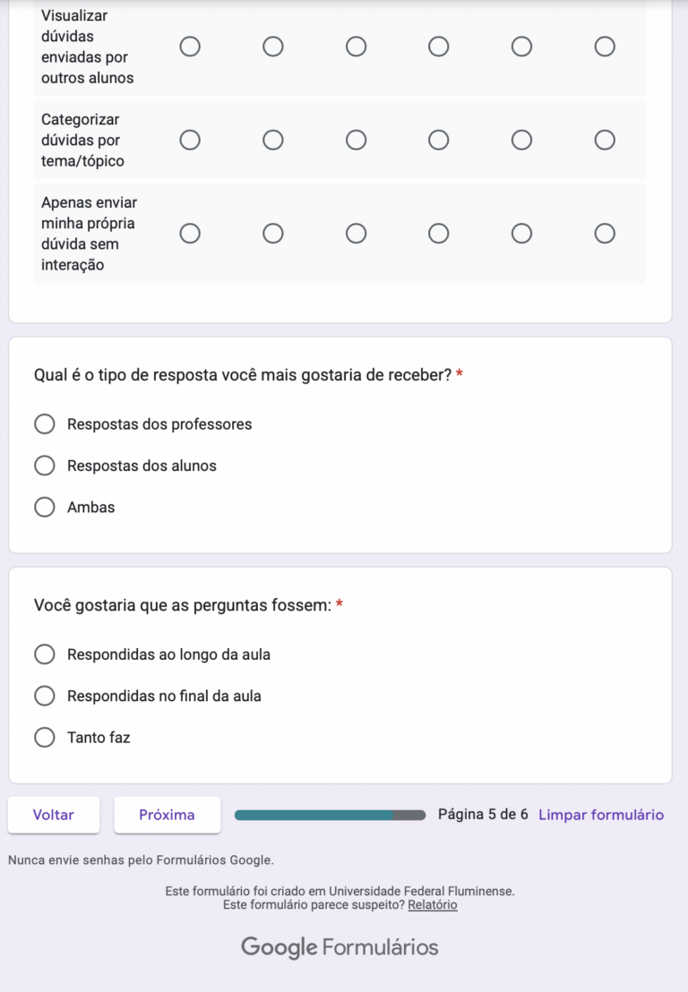This screenshot has width=688, height=992.
Task: Select second radio in 'Visualizar dúvidas' row
Action: (273, 47)
